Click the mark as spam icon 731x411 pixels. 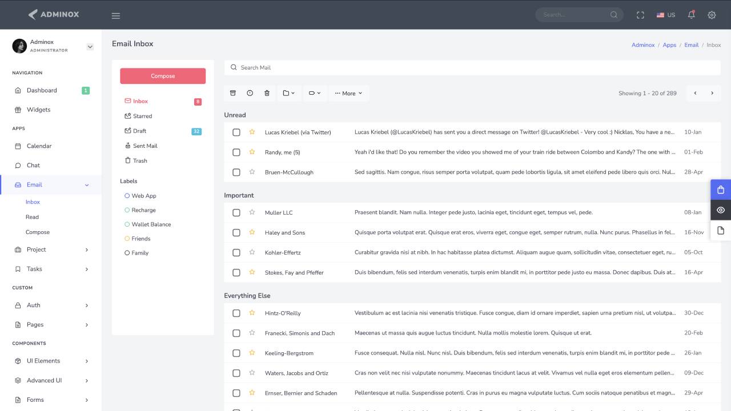coord(250,93)
